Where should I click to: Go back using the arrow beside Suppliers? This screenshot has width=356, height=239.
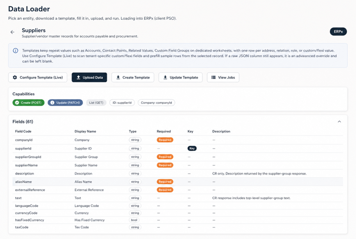tap(12, 32)
